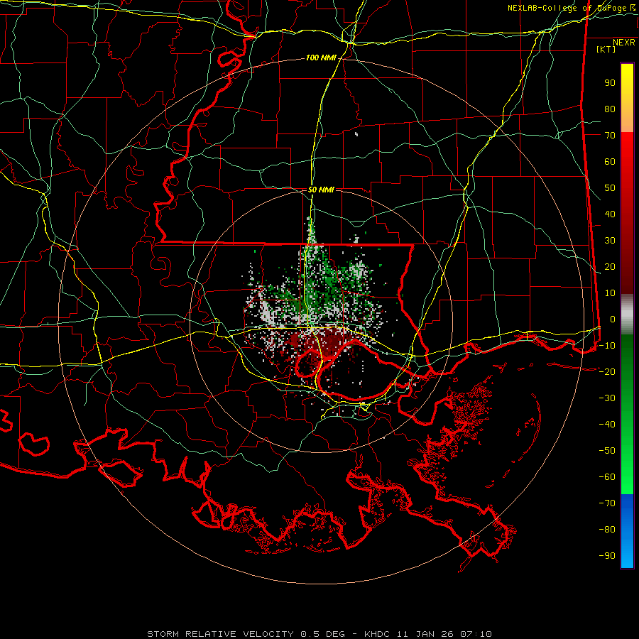Click the -80 knot scale value
Screen dimensions: 639x639
coord(607,530)
